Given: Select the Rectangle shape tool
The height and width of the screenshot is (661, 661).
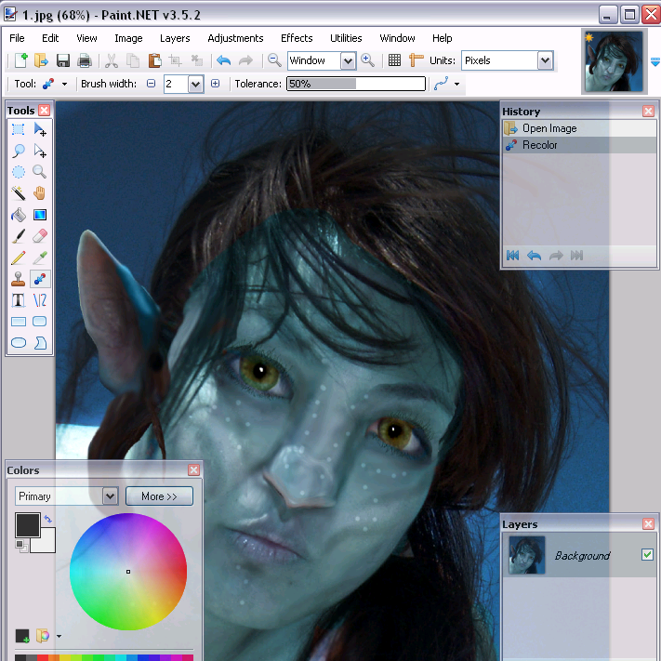Looking at the screenshot, I should pyautogui.click(x=18, y=322).
